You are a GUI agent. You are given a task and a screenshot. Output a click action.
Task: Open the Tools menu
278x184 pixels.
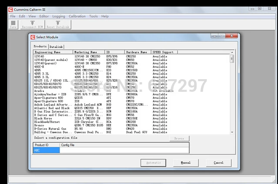[94, 16]
